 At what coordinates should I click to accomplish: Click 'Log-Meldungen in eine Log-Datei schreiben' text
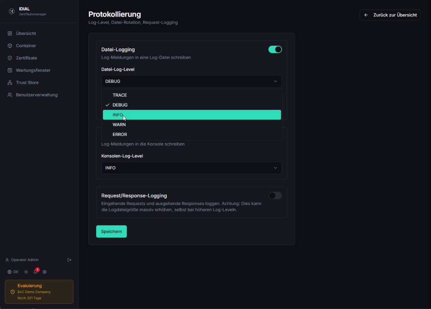(x=146, y=58)
